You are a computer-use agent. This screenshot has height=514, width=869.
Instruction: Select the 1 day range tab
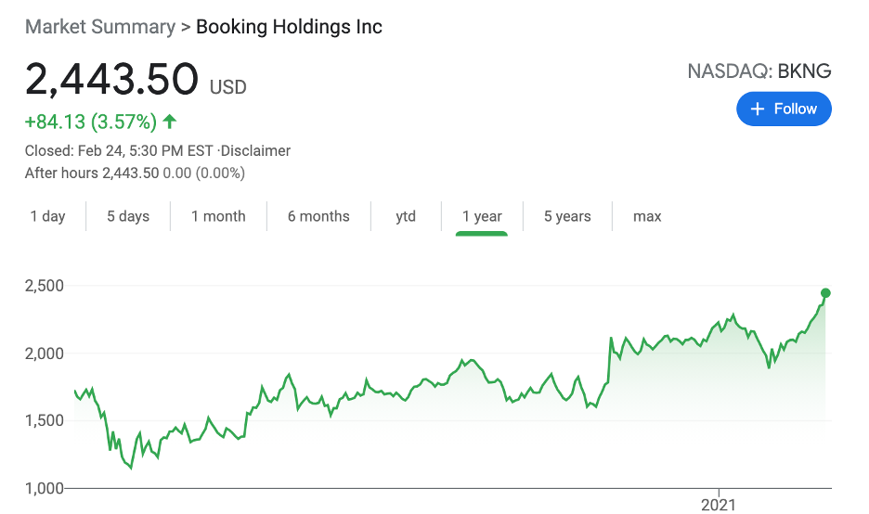pos(47,216)
